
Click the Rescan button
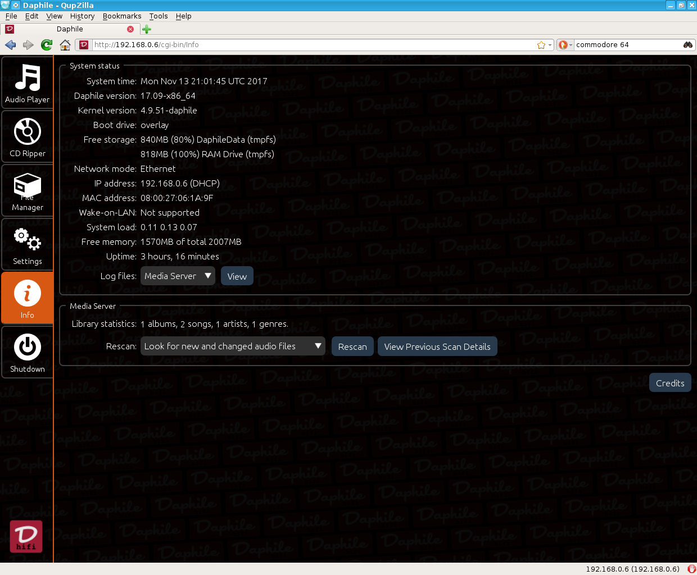pyautogui.click(x=352, y=346)
